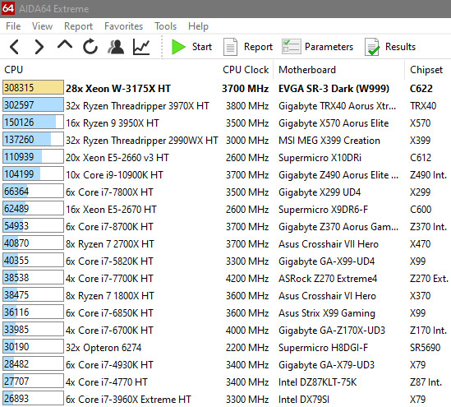Click the Parameters toolbar label
Image resolution: width=451 pixels, height=407 pixels.
click(329, 47)
